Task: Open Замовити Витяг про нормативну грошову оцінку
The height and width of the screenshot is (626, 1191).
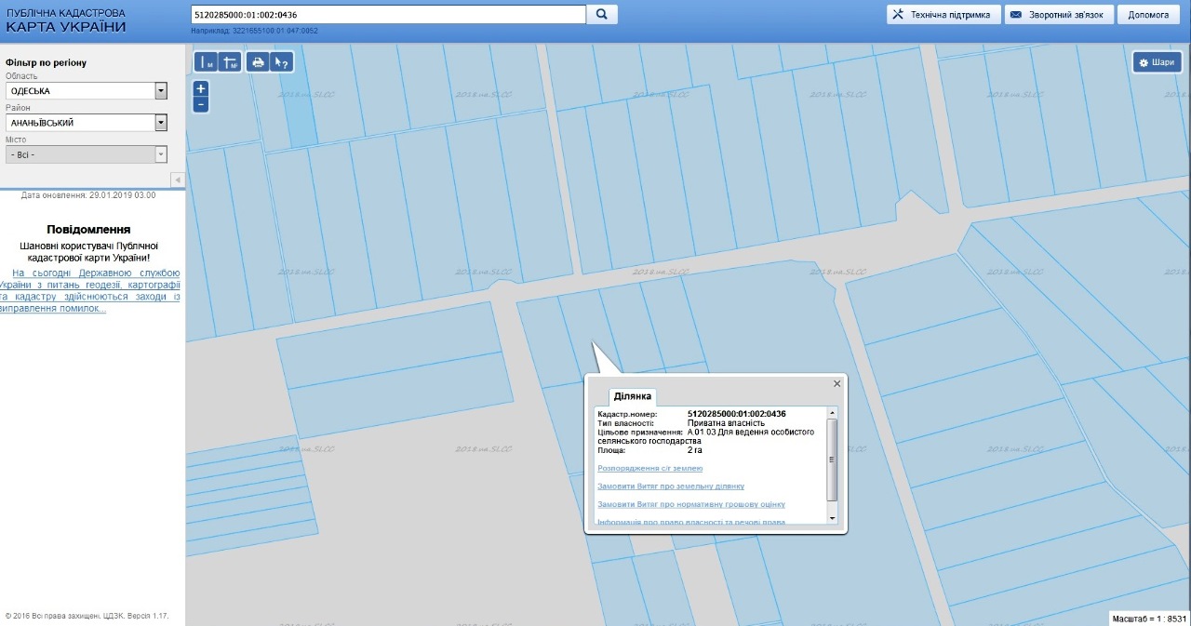Action: click(691, 504)
